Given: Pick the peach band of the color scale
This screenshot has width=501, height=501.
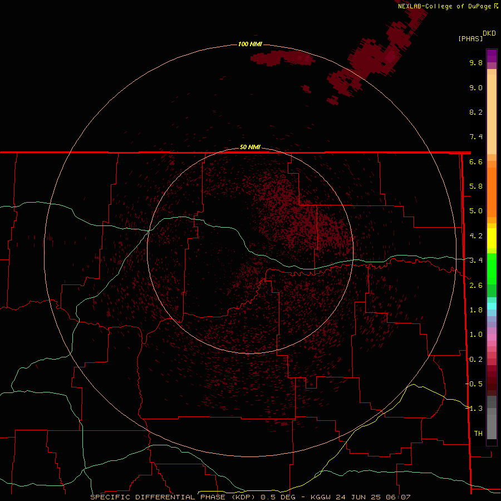Looking at the screenshot, I should pos(492,112).
